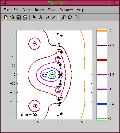Viewport: 120px width, 133px height.
Task: Click the New Figure toolbar icon
Action: pyautogui.click(x=6, y=17)
